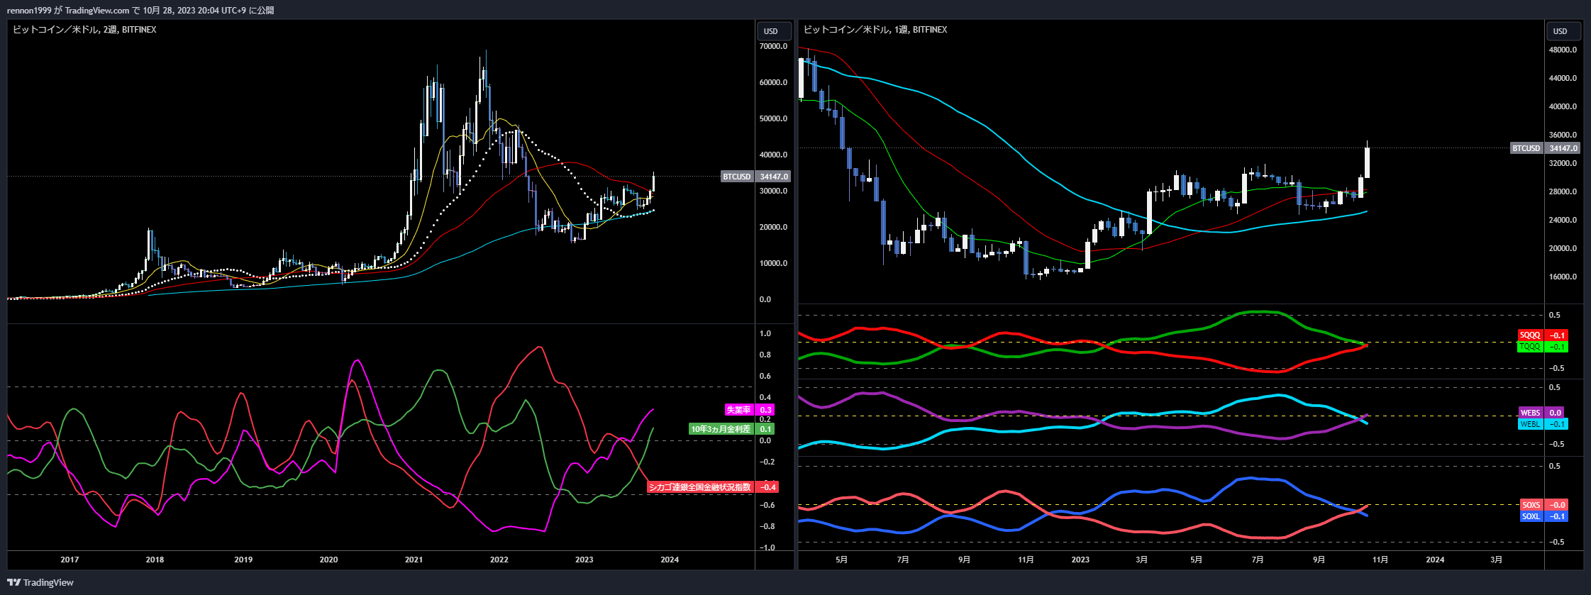Viewport: 1591px width, 595px height.
Task: Select the WEBL indicator label
Action: click(1531, 424)
